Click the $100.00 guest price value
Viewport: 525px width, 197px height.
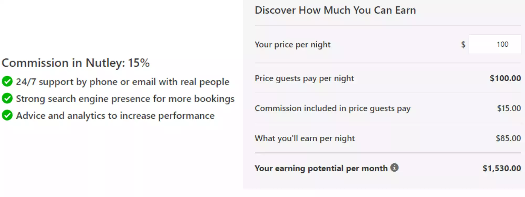[505, 78]
